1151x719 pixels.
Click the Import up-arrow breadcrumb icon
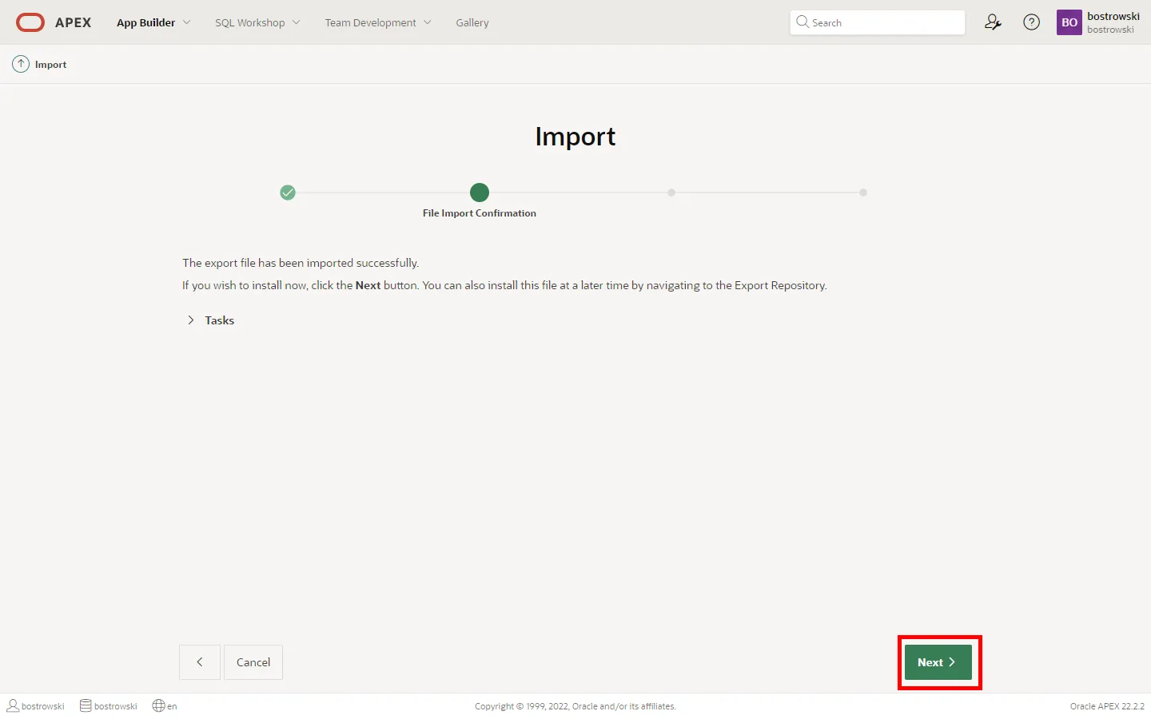tap(21, 64)
